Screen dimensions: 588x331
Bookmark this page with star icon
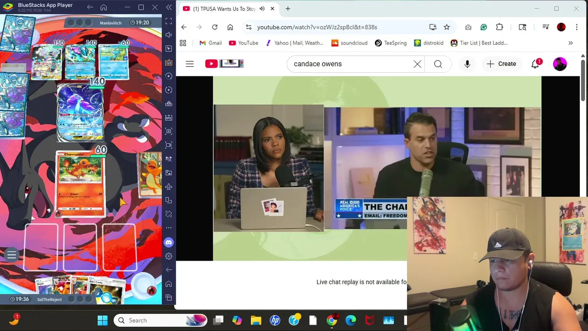click(x=447, y=27)
